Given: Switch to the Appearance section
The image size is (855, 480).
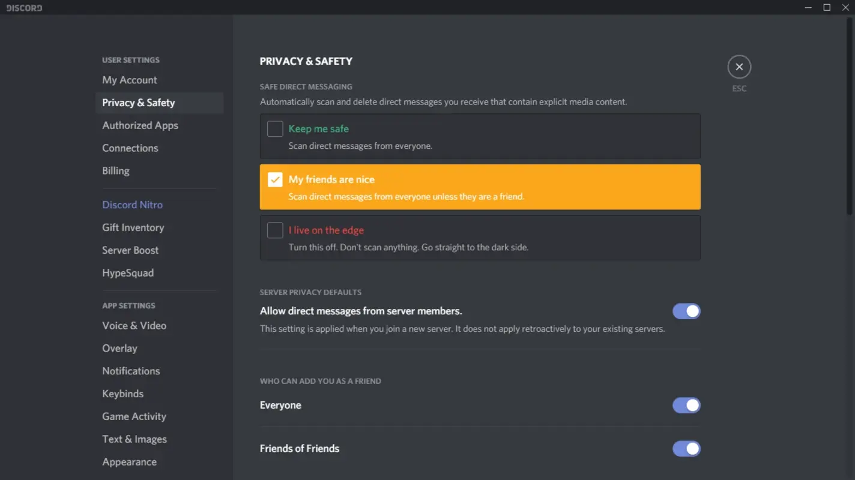Looking at the screenshot, I should tap(129, 461).
